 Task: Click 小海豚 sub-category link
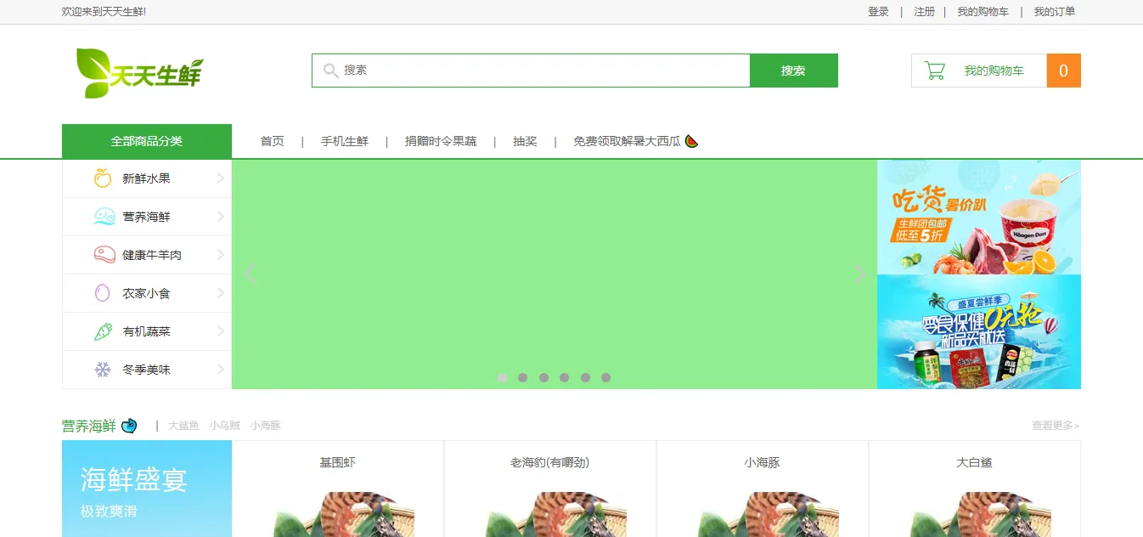265,426
